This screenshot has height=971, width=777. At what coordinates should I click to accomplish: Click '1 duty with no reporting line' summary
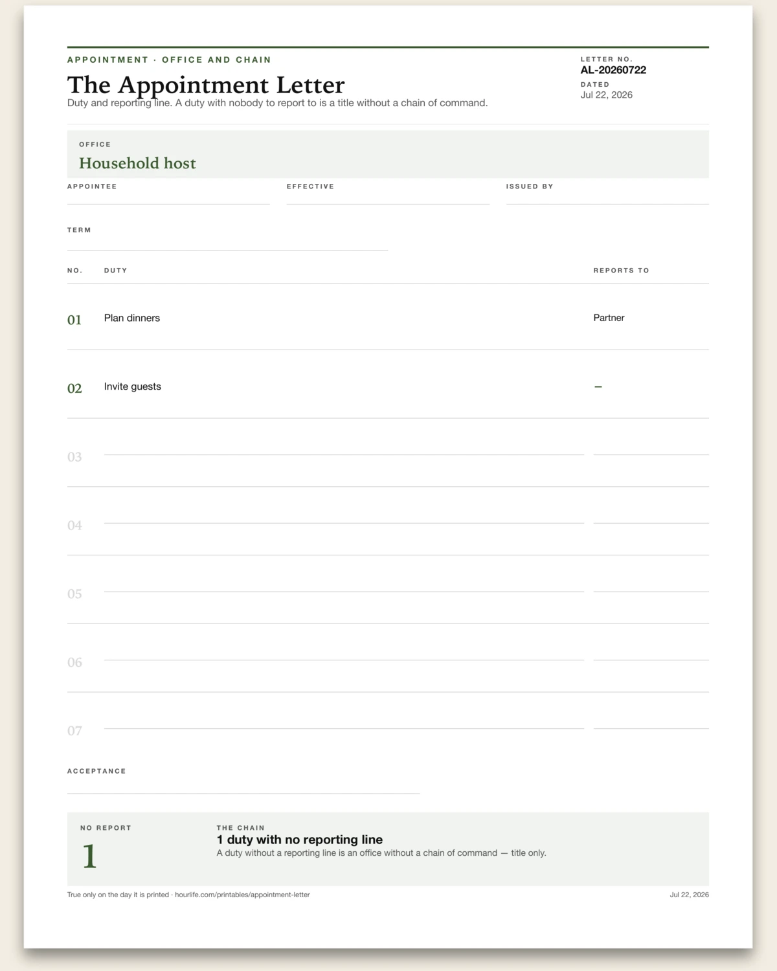point(300,840)
